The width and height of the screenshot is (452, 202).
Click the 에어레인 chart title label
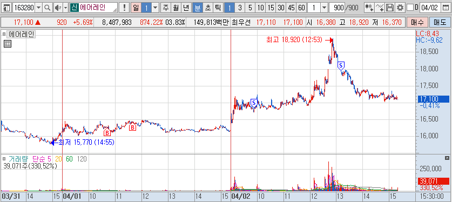coord(22,34)
